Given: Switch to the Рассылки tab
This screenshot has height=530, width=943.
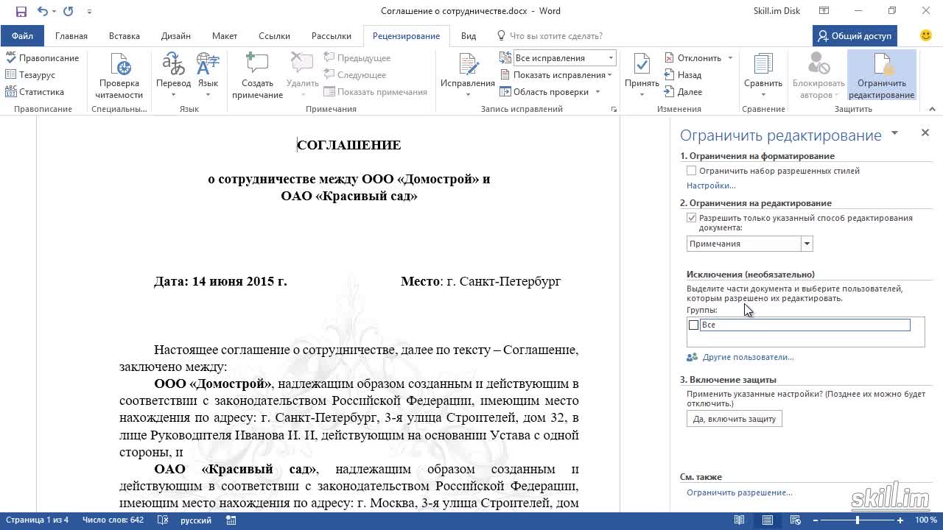Looking at the screenshot, I should [x=331, y=35].
